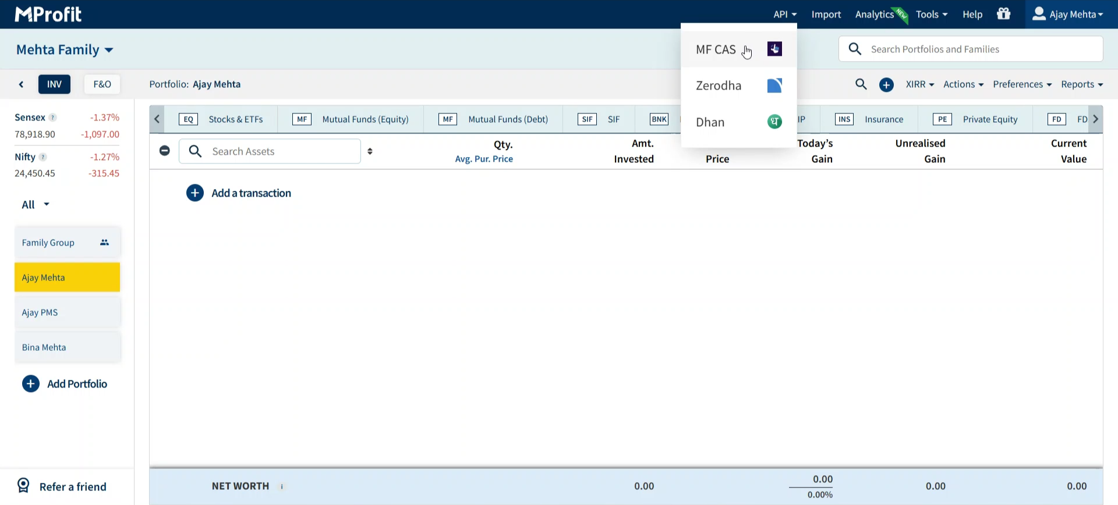Open the Preferences dropdown
The height and width of the screenshot is (505, 1118).
pos(1023,84)
